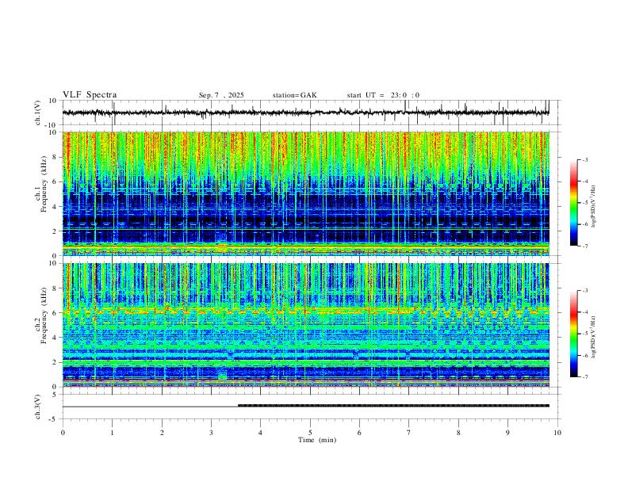This screenshot has width=628, height=485.
Task: Click the ch.1 PSD color scale bar
Action: click(573, 203)
